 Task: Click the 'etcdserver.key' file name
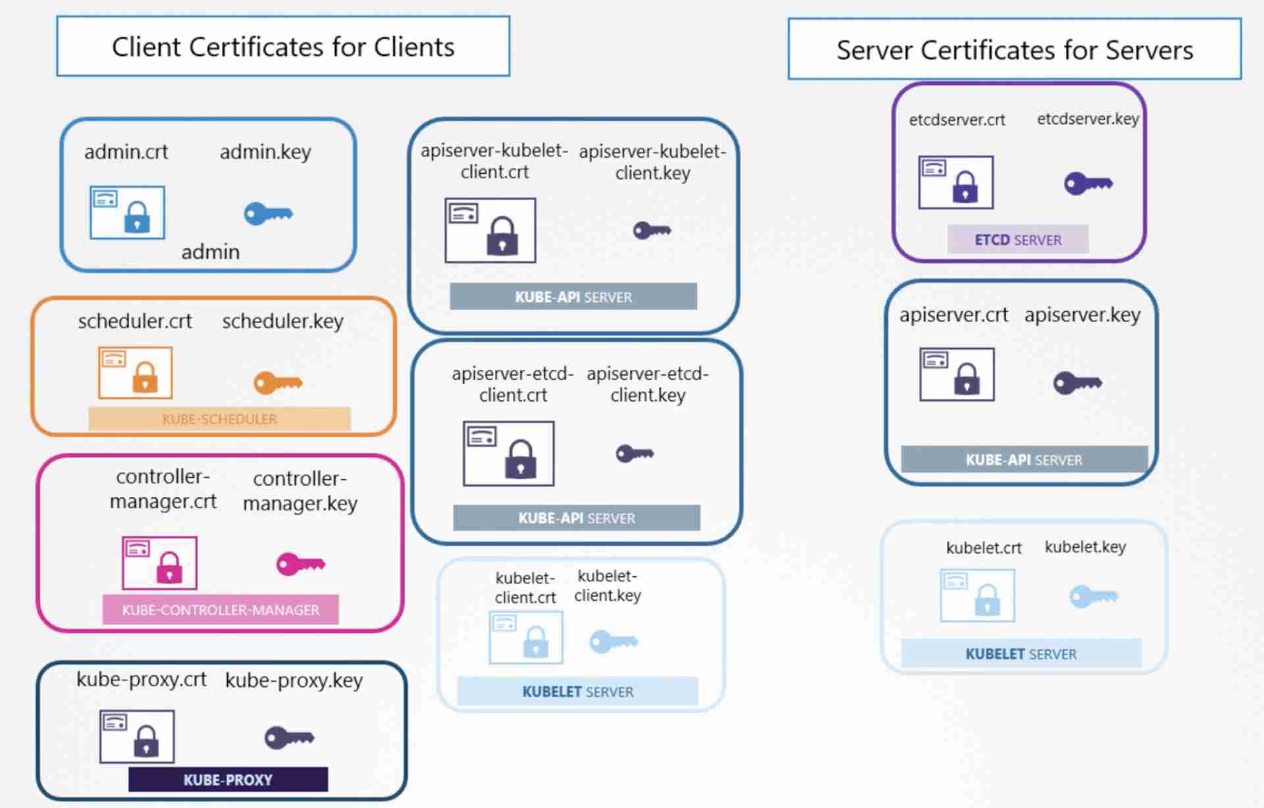(1088, 119)
